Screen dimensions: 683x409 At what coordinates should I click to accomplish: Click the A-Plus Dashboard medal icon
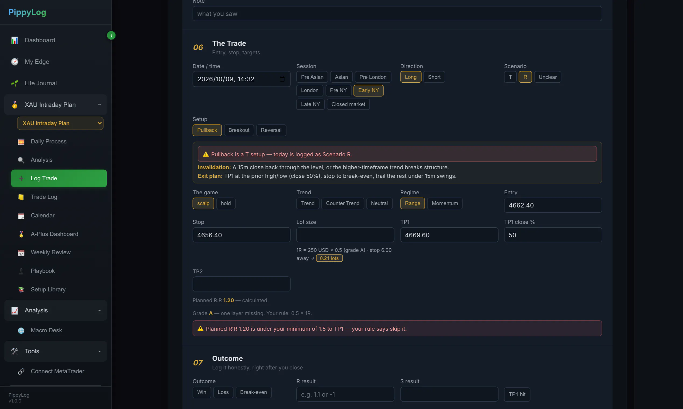(21, 234)
